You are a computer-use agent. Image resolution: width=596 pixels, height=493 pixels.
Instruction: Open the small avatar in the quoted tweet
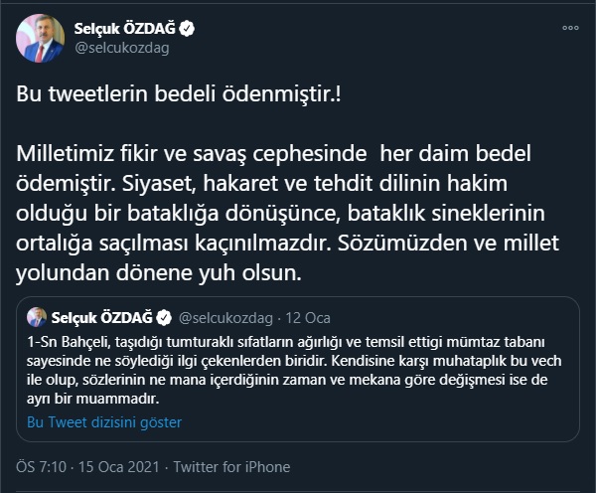click(38, 317)
